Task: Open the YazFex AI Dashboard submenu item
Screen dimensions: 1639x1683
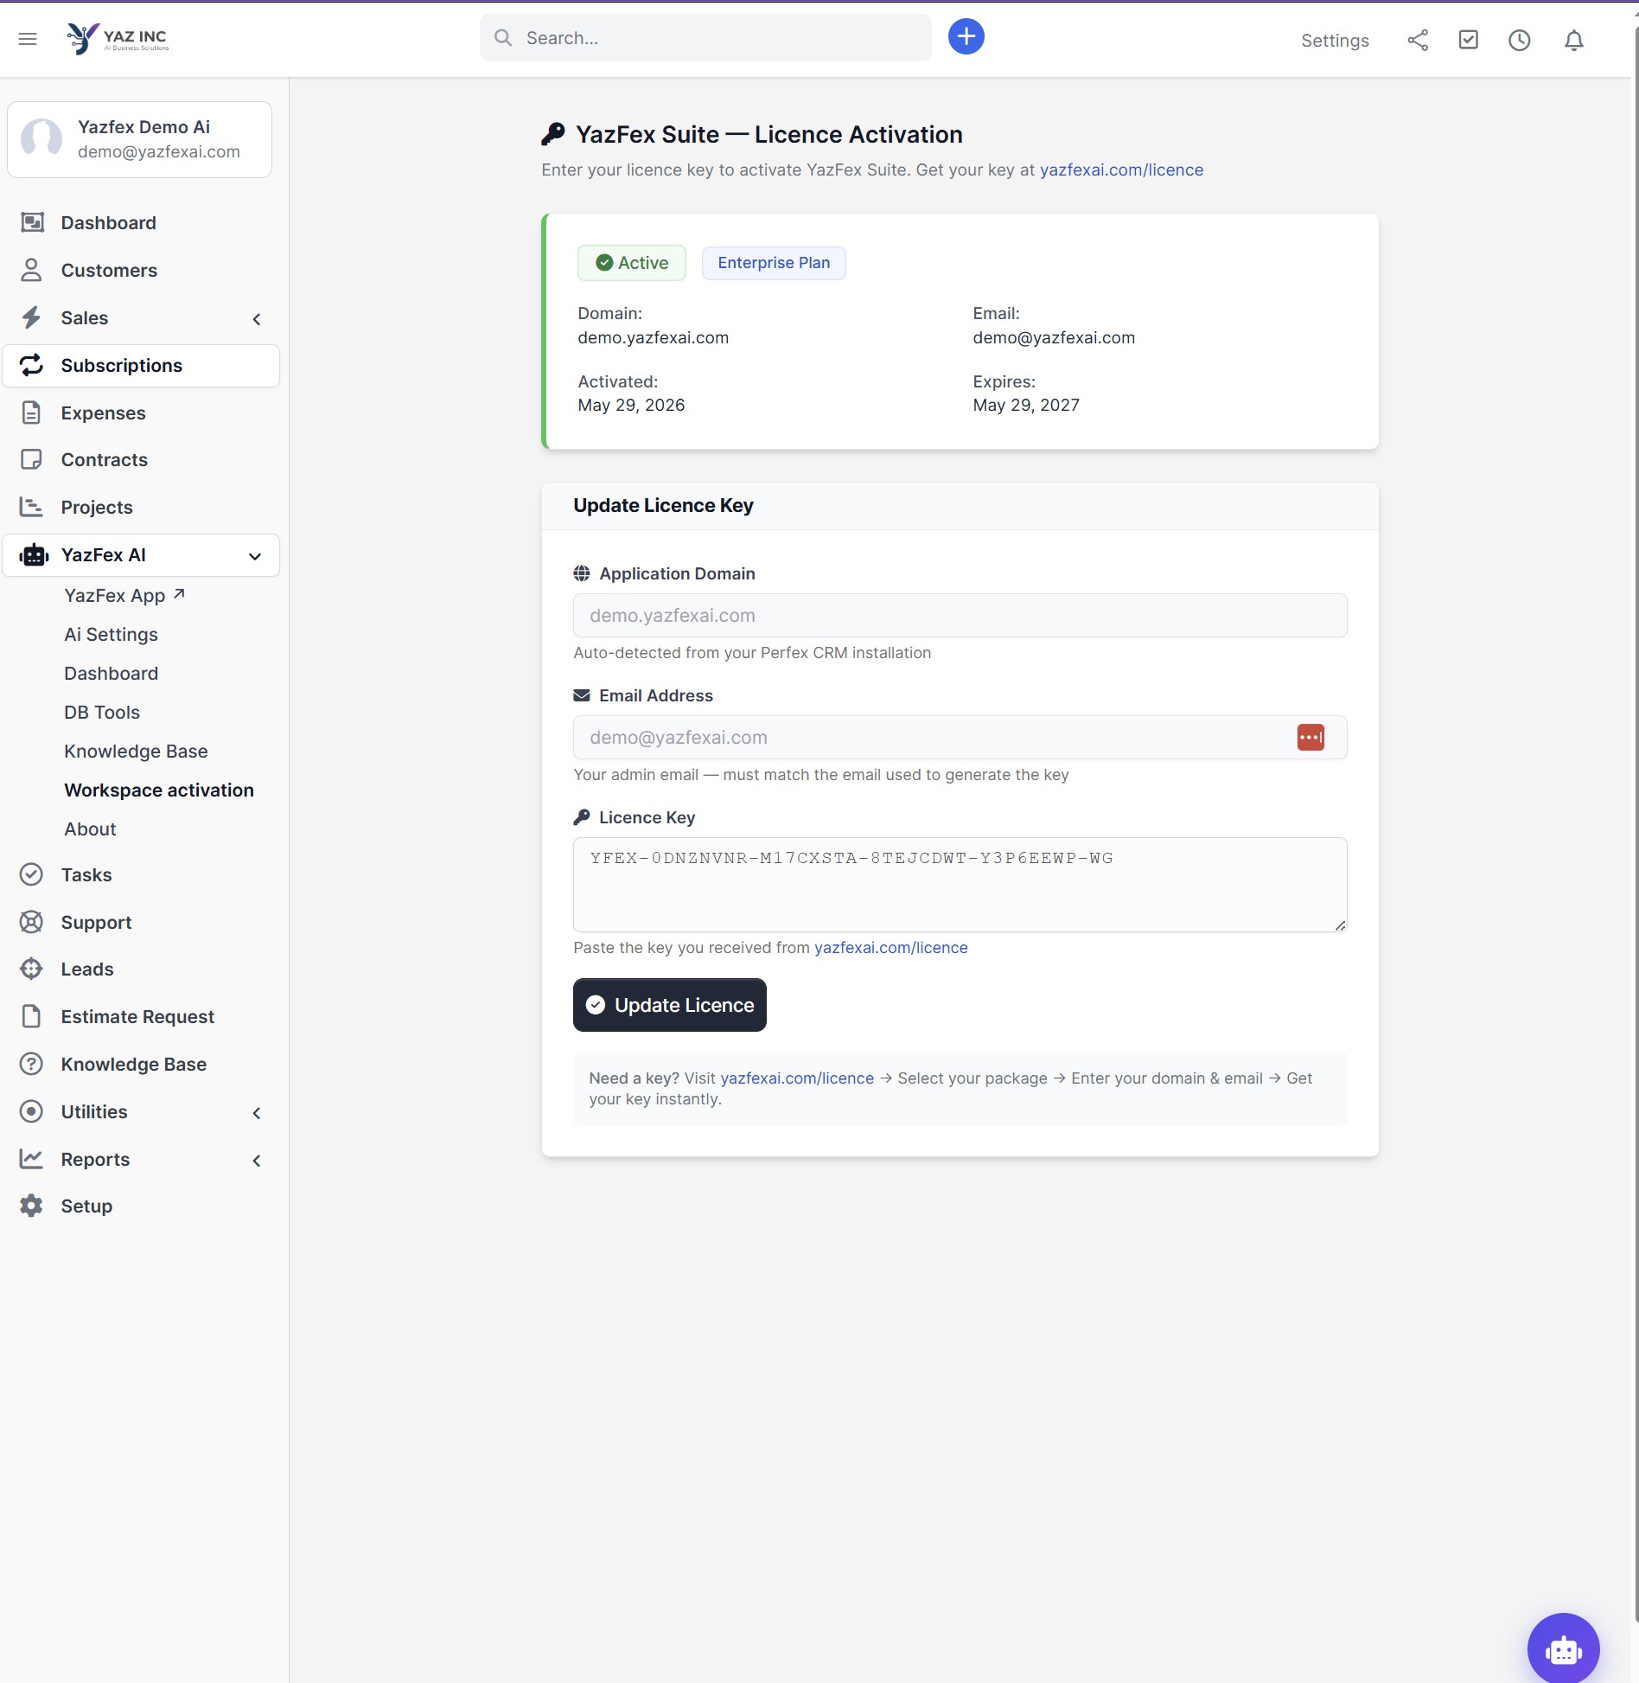Action: tap(111, 674)
